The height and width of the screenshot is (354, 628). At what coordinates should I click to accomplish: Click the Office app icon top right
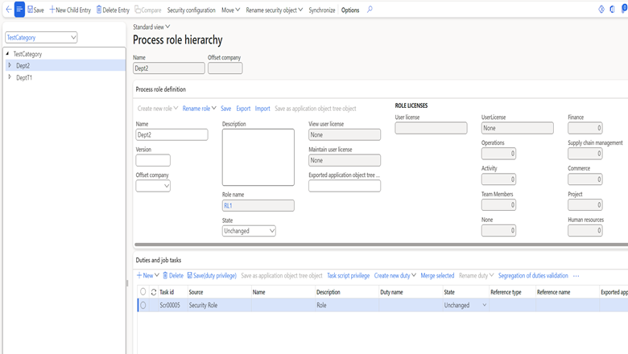[613, 9]
